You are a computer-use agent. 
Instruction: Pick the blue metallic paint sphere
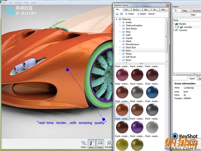click(152, 92)
